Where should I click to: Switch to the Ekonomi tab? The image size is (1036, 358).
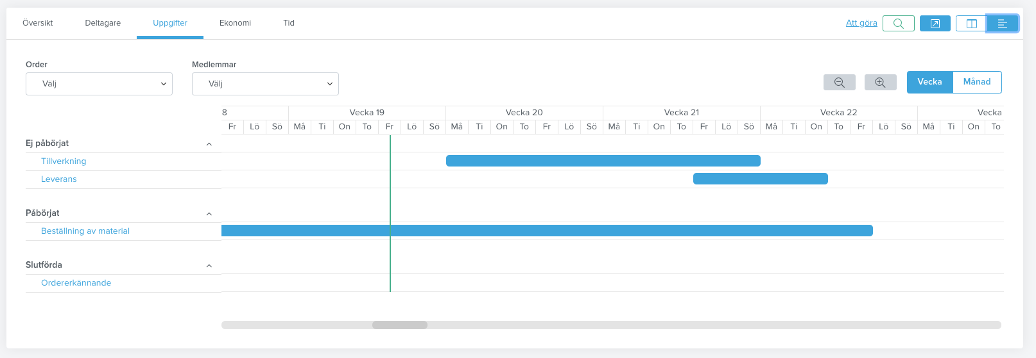[x=235, y=23]
